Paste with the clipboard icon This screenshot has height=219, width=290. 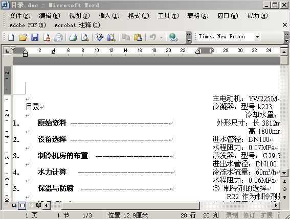pos(138,37)
